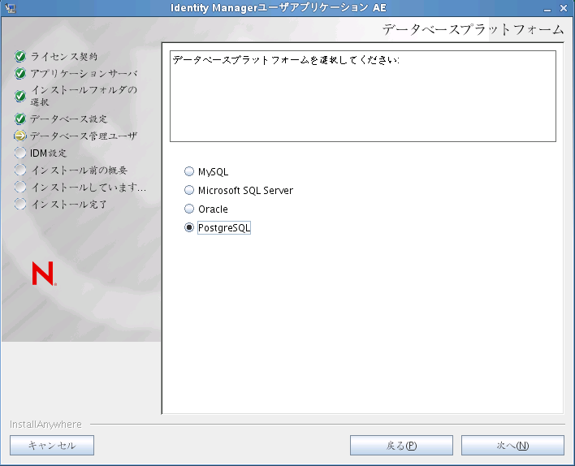Click the インストール完了 step label
The height and width of the screenshot is (466, 575).
[69, 205]
